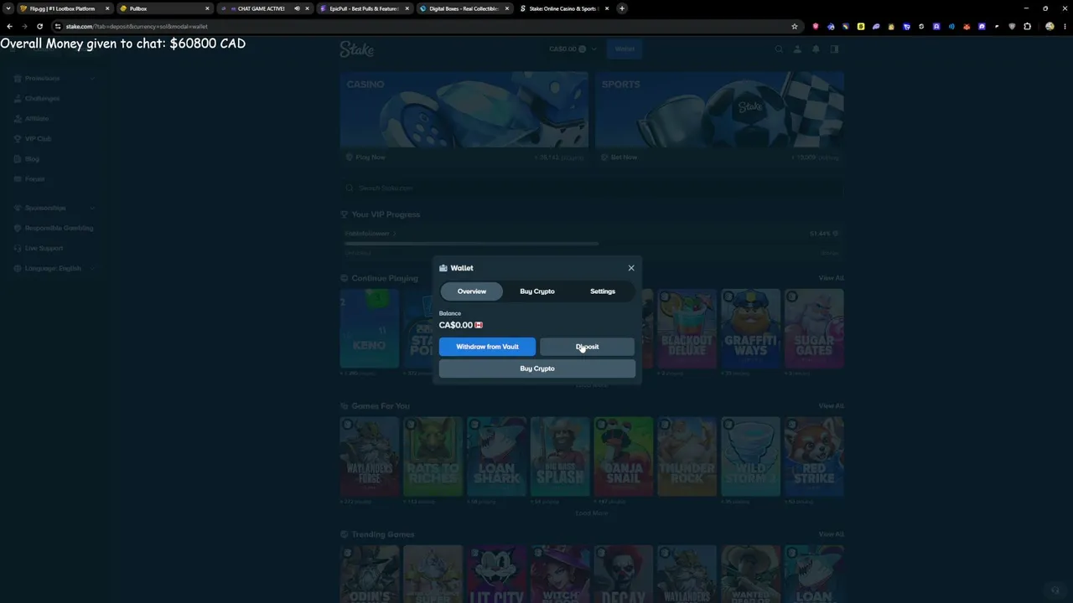Open the Graffiti Ways game tile
The height and width of the screenshot is (603, 1073).
751,328
